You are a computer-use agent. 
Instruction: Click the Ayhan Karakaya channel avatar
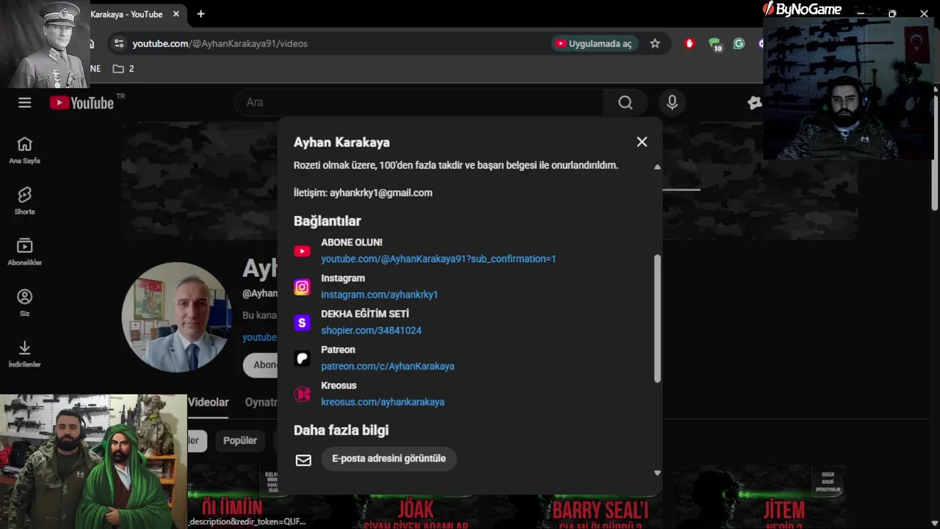pyautogui.click(x=177, y=317)
